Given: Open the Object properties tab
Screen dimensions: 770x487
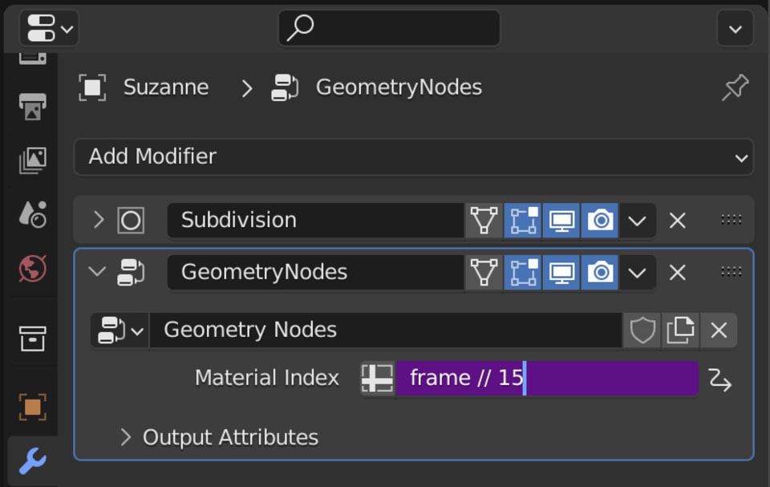Looking at the screenshot, I should click(32, 406).
